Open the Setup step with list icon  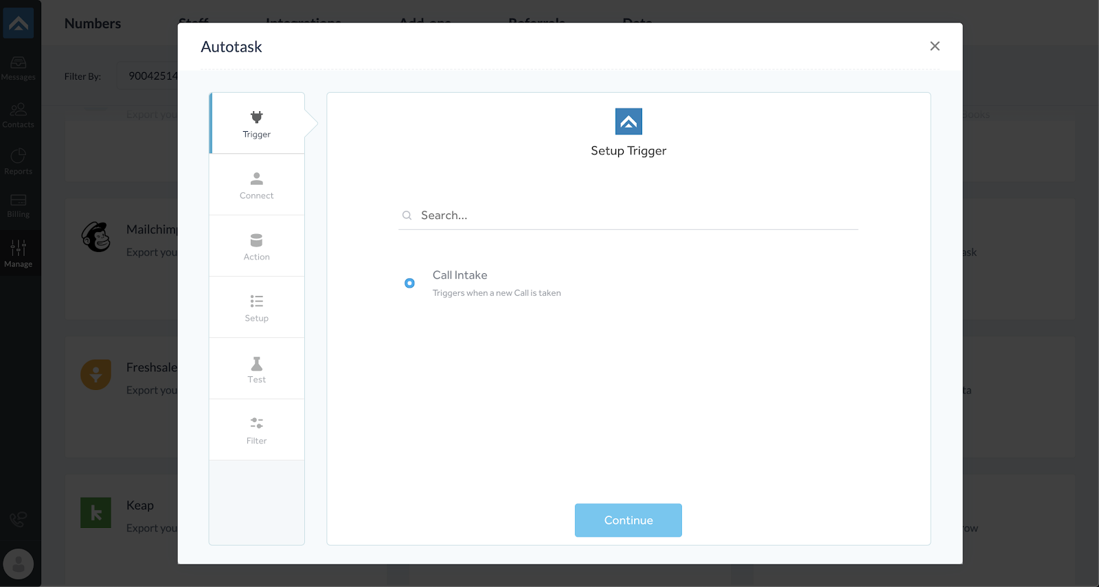(x=257, y=307)
